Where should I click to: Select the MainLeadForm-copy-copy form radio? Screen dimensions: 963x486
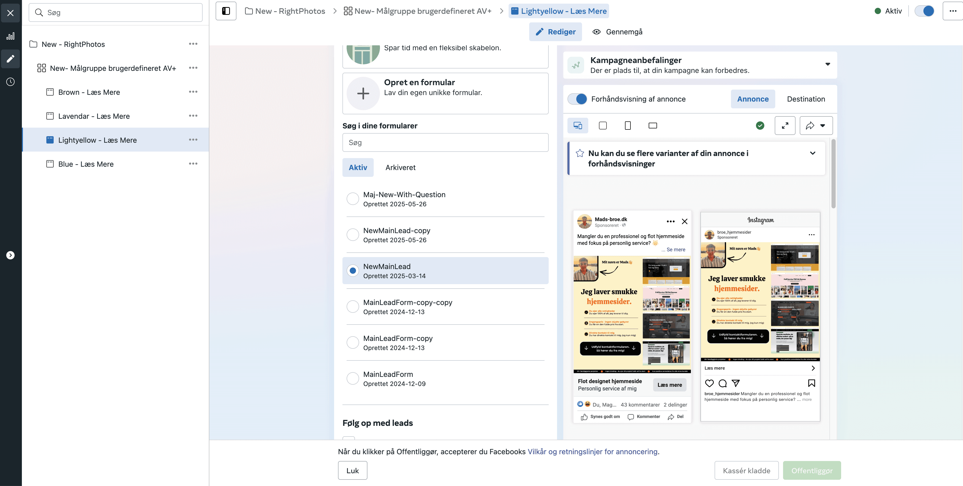[353, 307]
